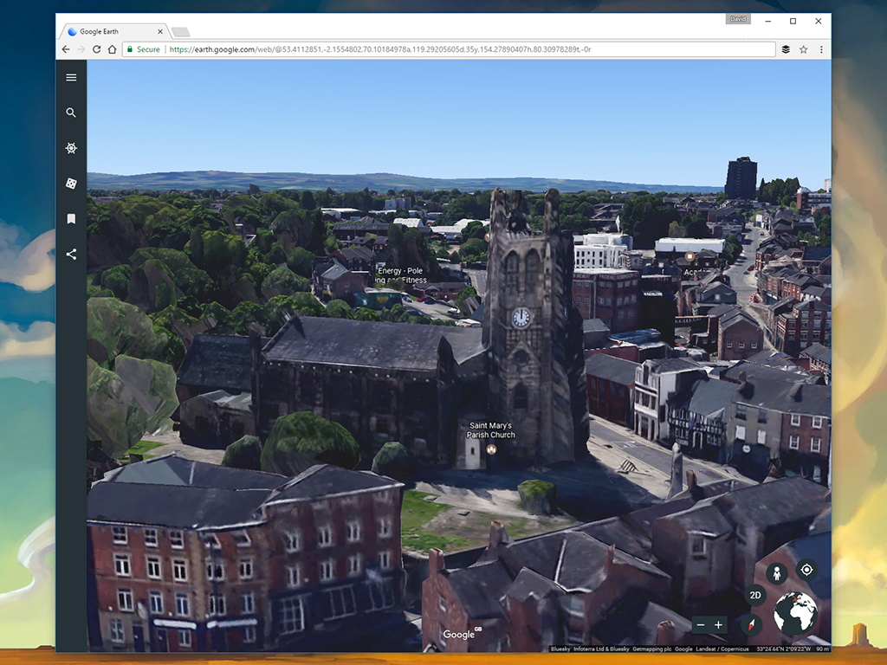Zoom out with the minus button
The image size is (887, 665).
(701, 625)
